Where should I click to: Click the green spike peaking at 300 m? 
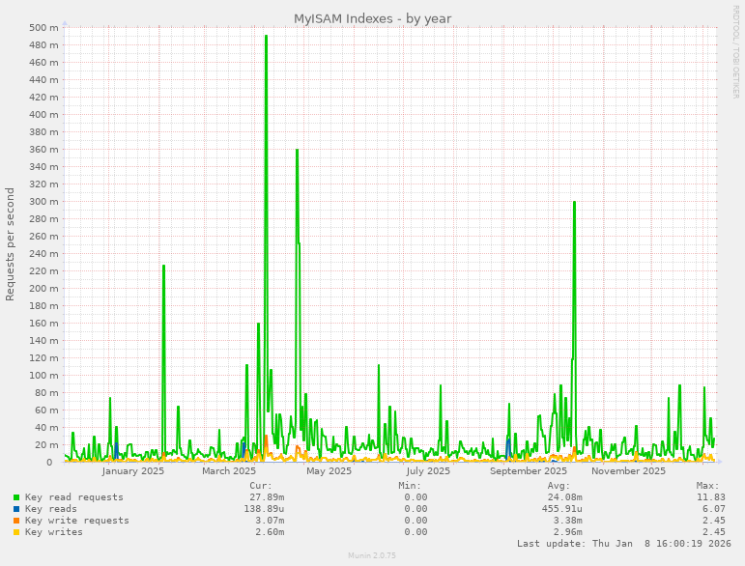click(x=574, y=285)
